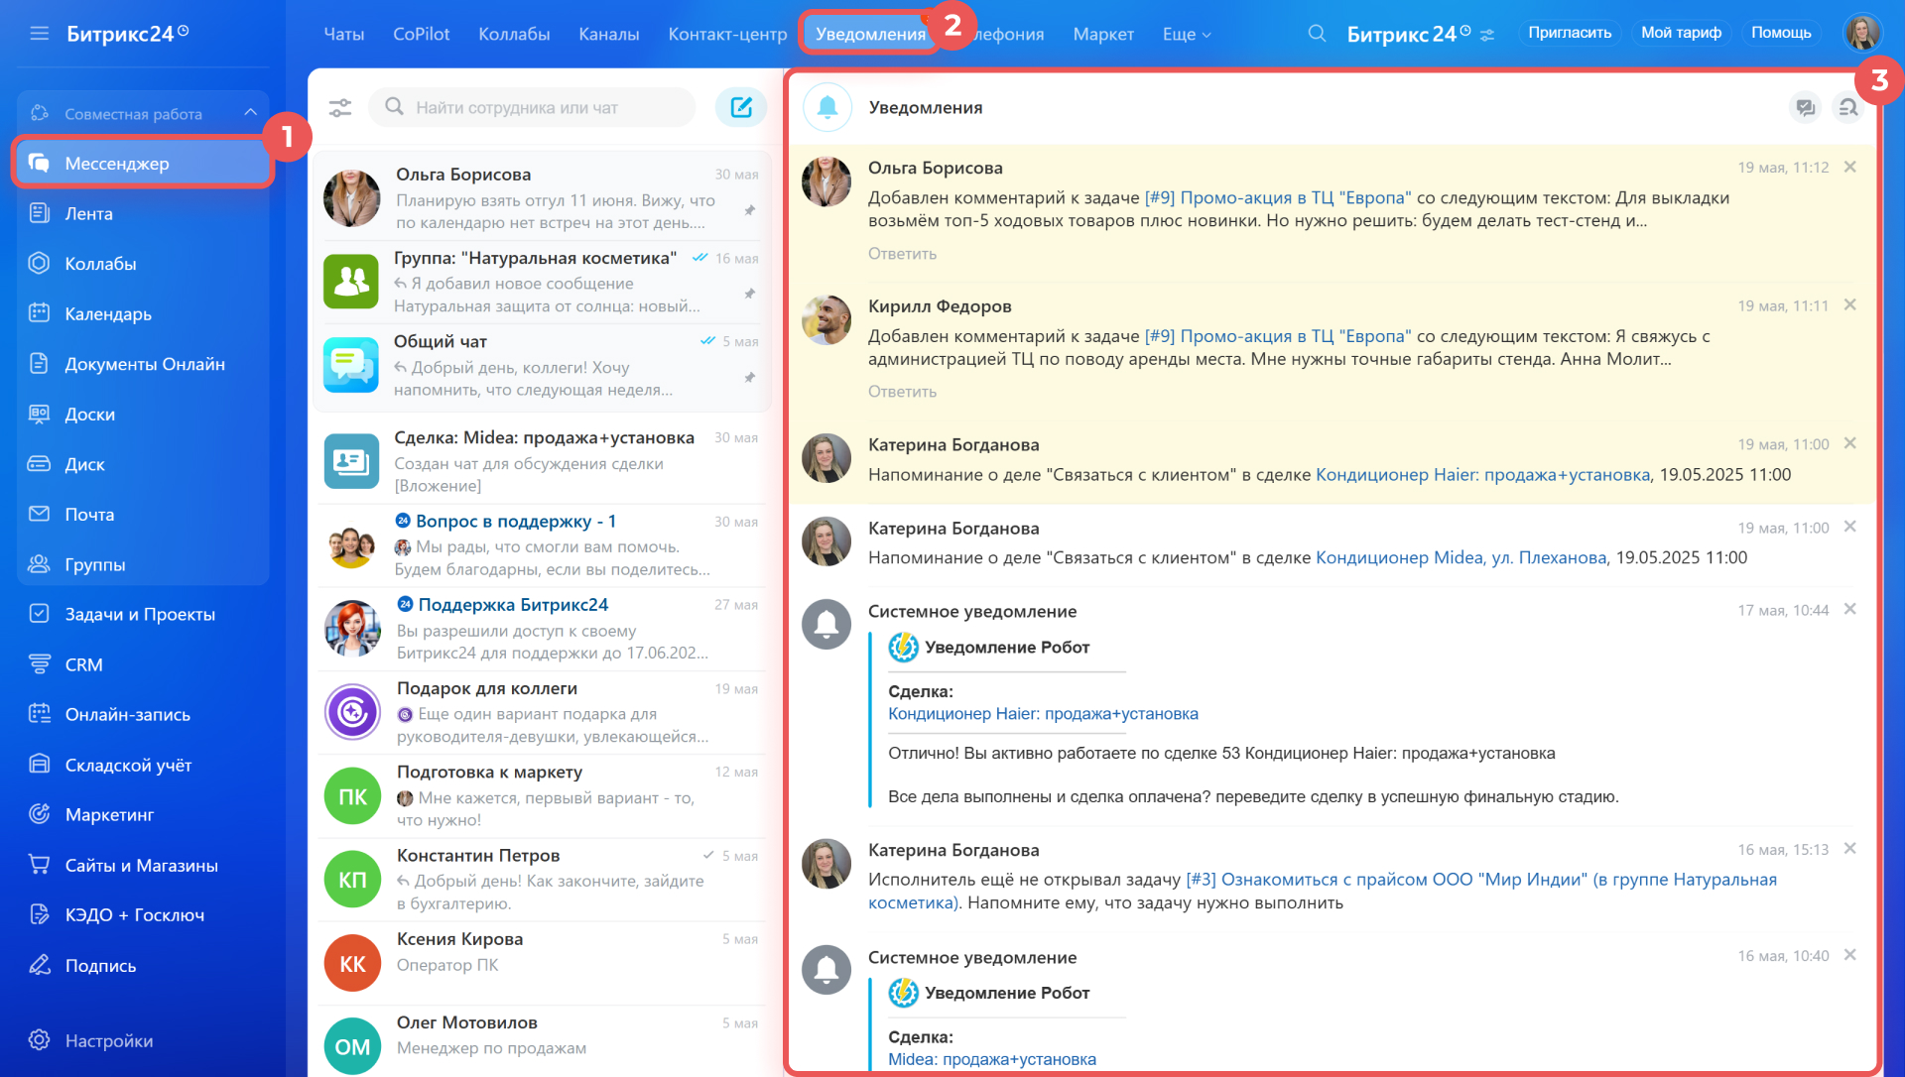Open Кондиционер Haier link in the 11:00 reminder
Screen dimensions: 1905x1077
coord(1482,474)
